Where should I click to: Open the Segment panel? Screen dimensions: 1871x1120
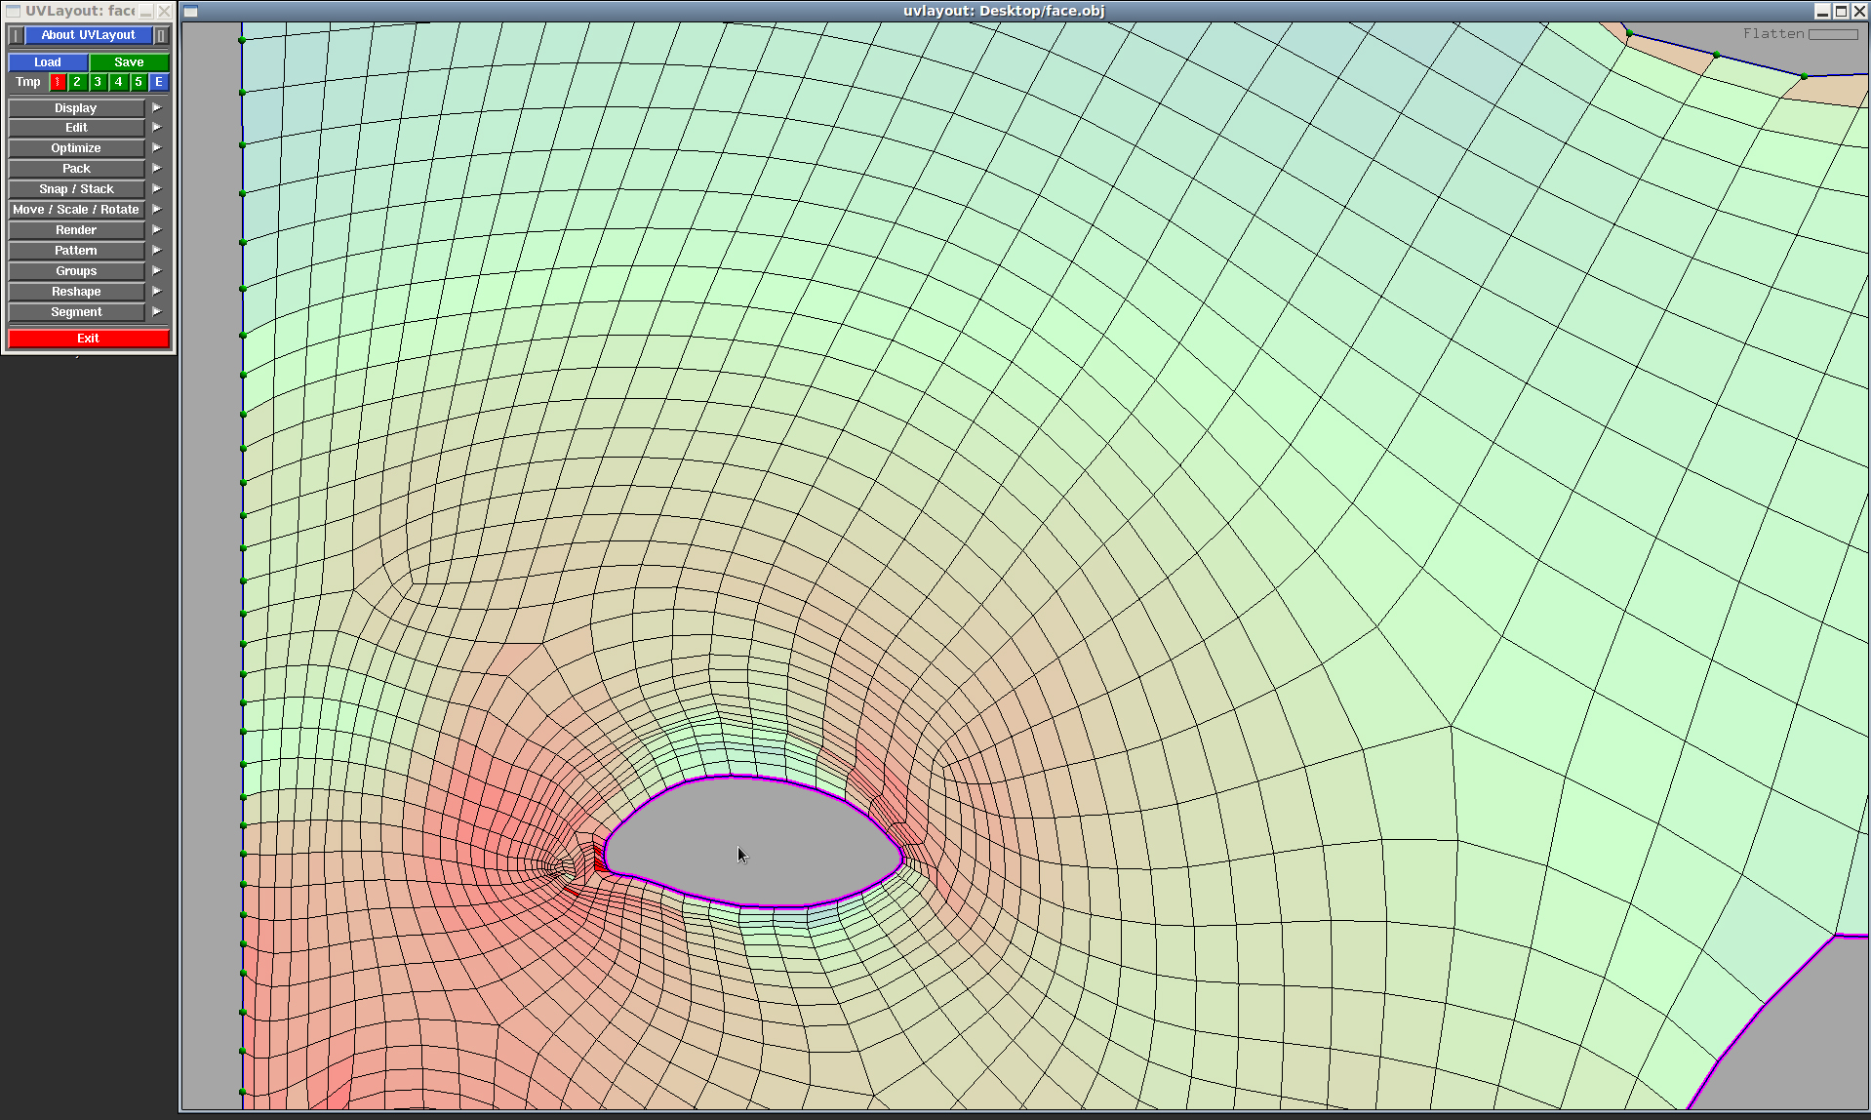tap(76, 312)
